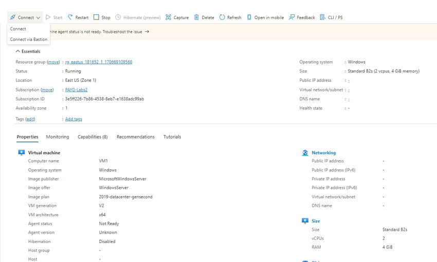Open the Networking section heading link
This screenshot has width=437, height=262.
tap(323, 153)
